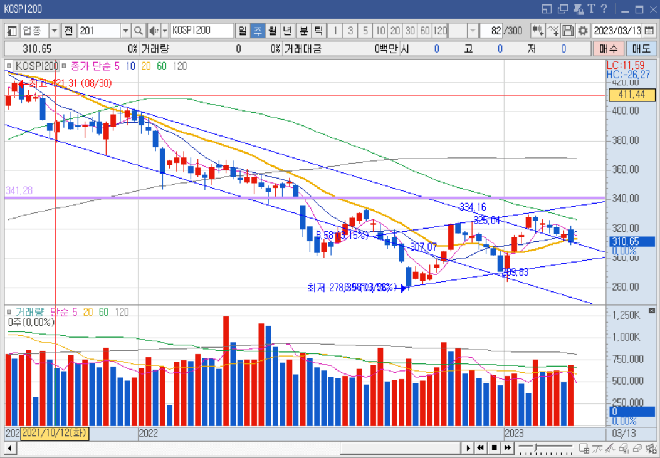Expand the code 201 dropdown arrow
This screenshot has width=660, height=458.
click(x=125, y=31)
